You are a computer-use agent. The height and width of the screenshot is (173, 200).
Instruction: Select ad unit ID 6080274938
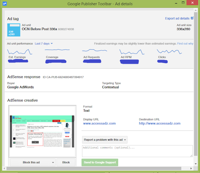pos(66,29)
